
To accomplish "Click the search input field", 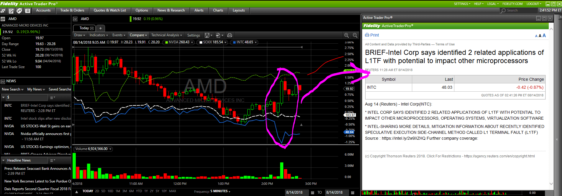I will (x=521, y=11).
